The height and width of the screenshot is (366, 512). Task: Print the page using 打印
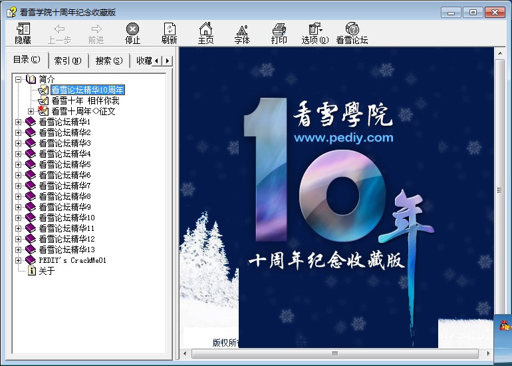(x=279, y=33)
